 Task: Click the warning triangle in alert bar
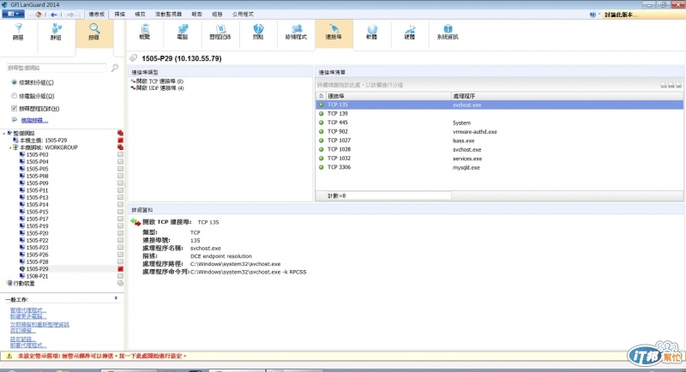(x=9, y=356)
